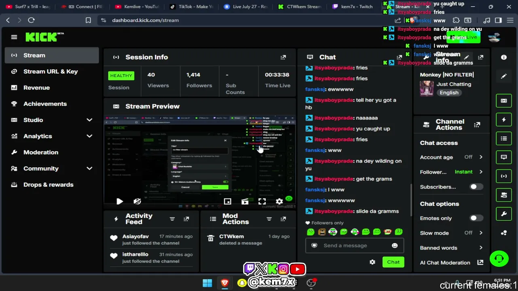Screen dimensions: 518x291
Task: Click the Just Chatting category thumbnail
Action: click(427, 88)
